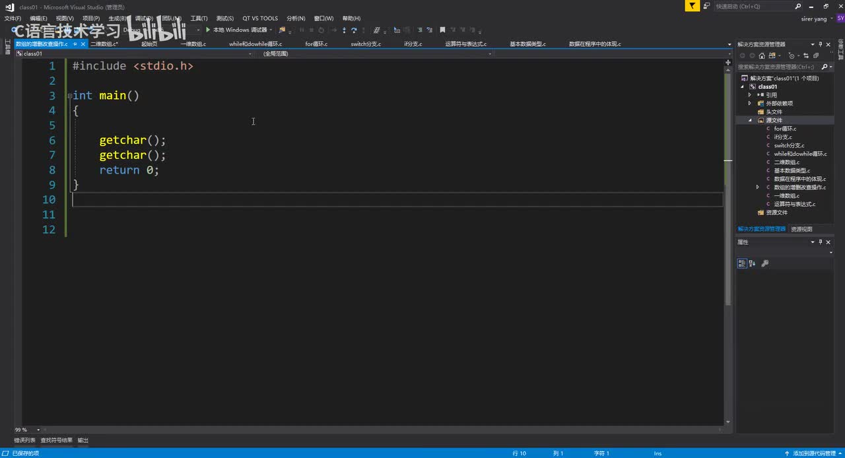The image size is (845, 458).
Task: Select for循环.c in Solution Explorer
Action: [x=785, y=129]
